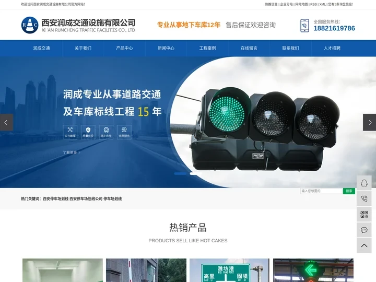Open the 网站地图 link in top bar
The width and height of the screenshot is (376, 282).
point(301,4)
